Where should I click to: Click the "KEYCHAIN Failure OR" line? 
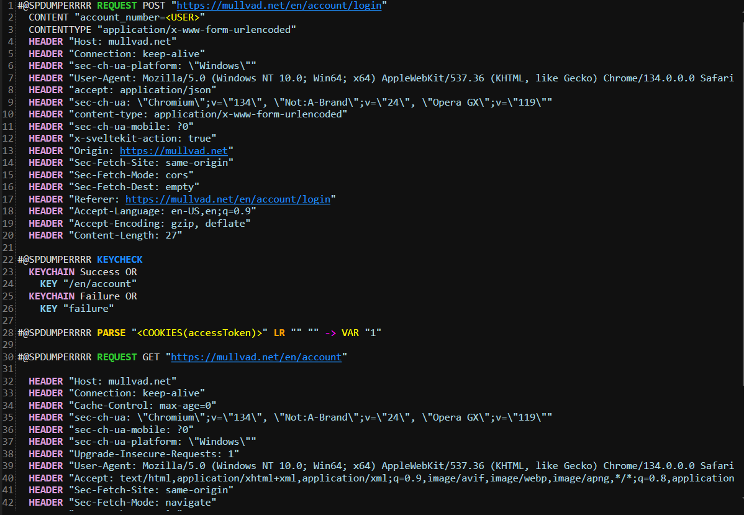click(83, 296)
